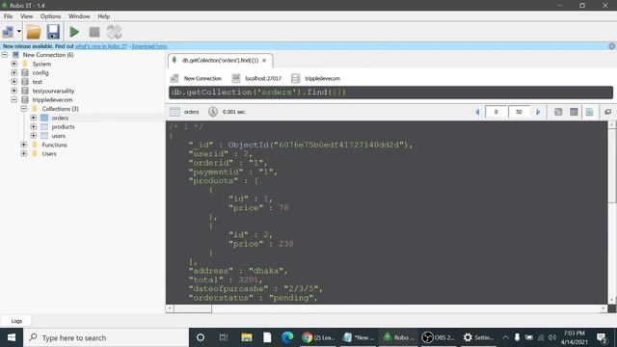Expand the Users folder node
Viewport: 617px width, 347px height.
tap(24, 153)
